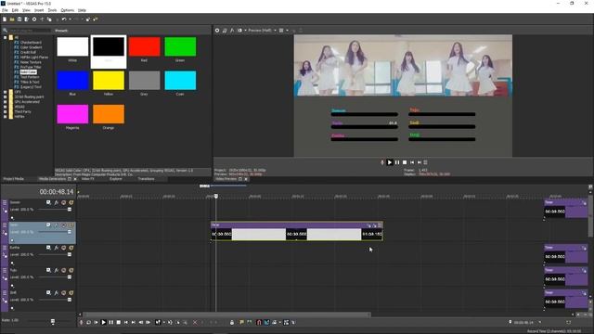Click the timeline horizontal scrollbar
594x334 pixels.
click(226, 315)
